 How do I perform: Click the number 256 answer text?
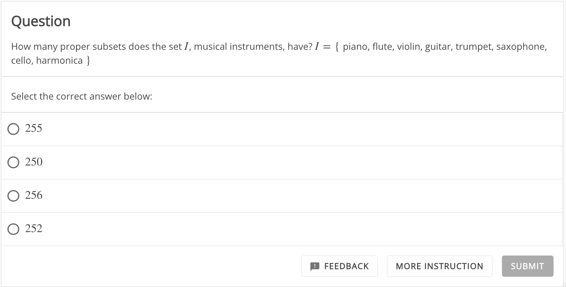(x=34, y=195)
